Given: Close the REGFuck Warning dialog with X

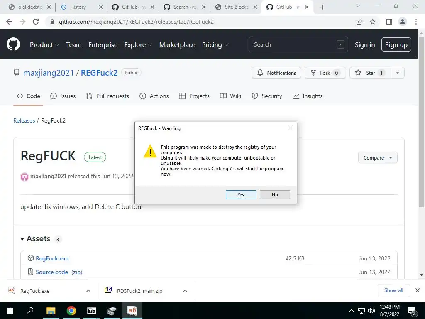Looking at the screenshot, I should 291,128.
